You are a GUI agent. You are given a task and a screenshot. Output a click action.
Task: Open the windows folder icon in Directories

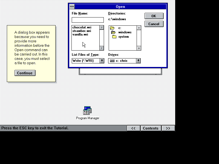pos(114,32)
